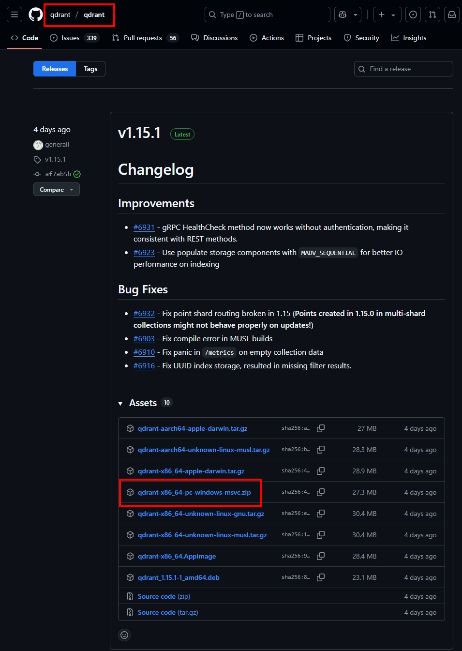Copy sha256 of windows-msvc zip asset

pyautogui.click(x=320, y=492)
